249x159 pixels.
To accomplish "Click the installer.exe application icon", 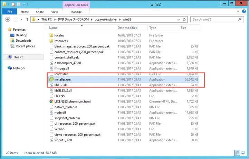I will (51, 79).
